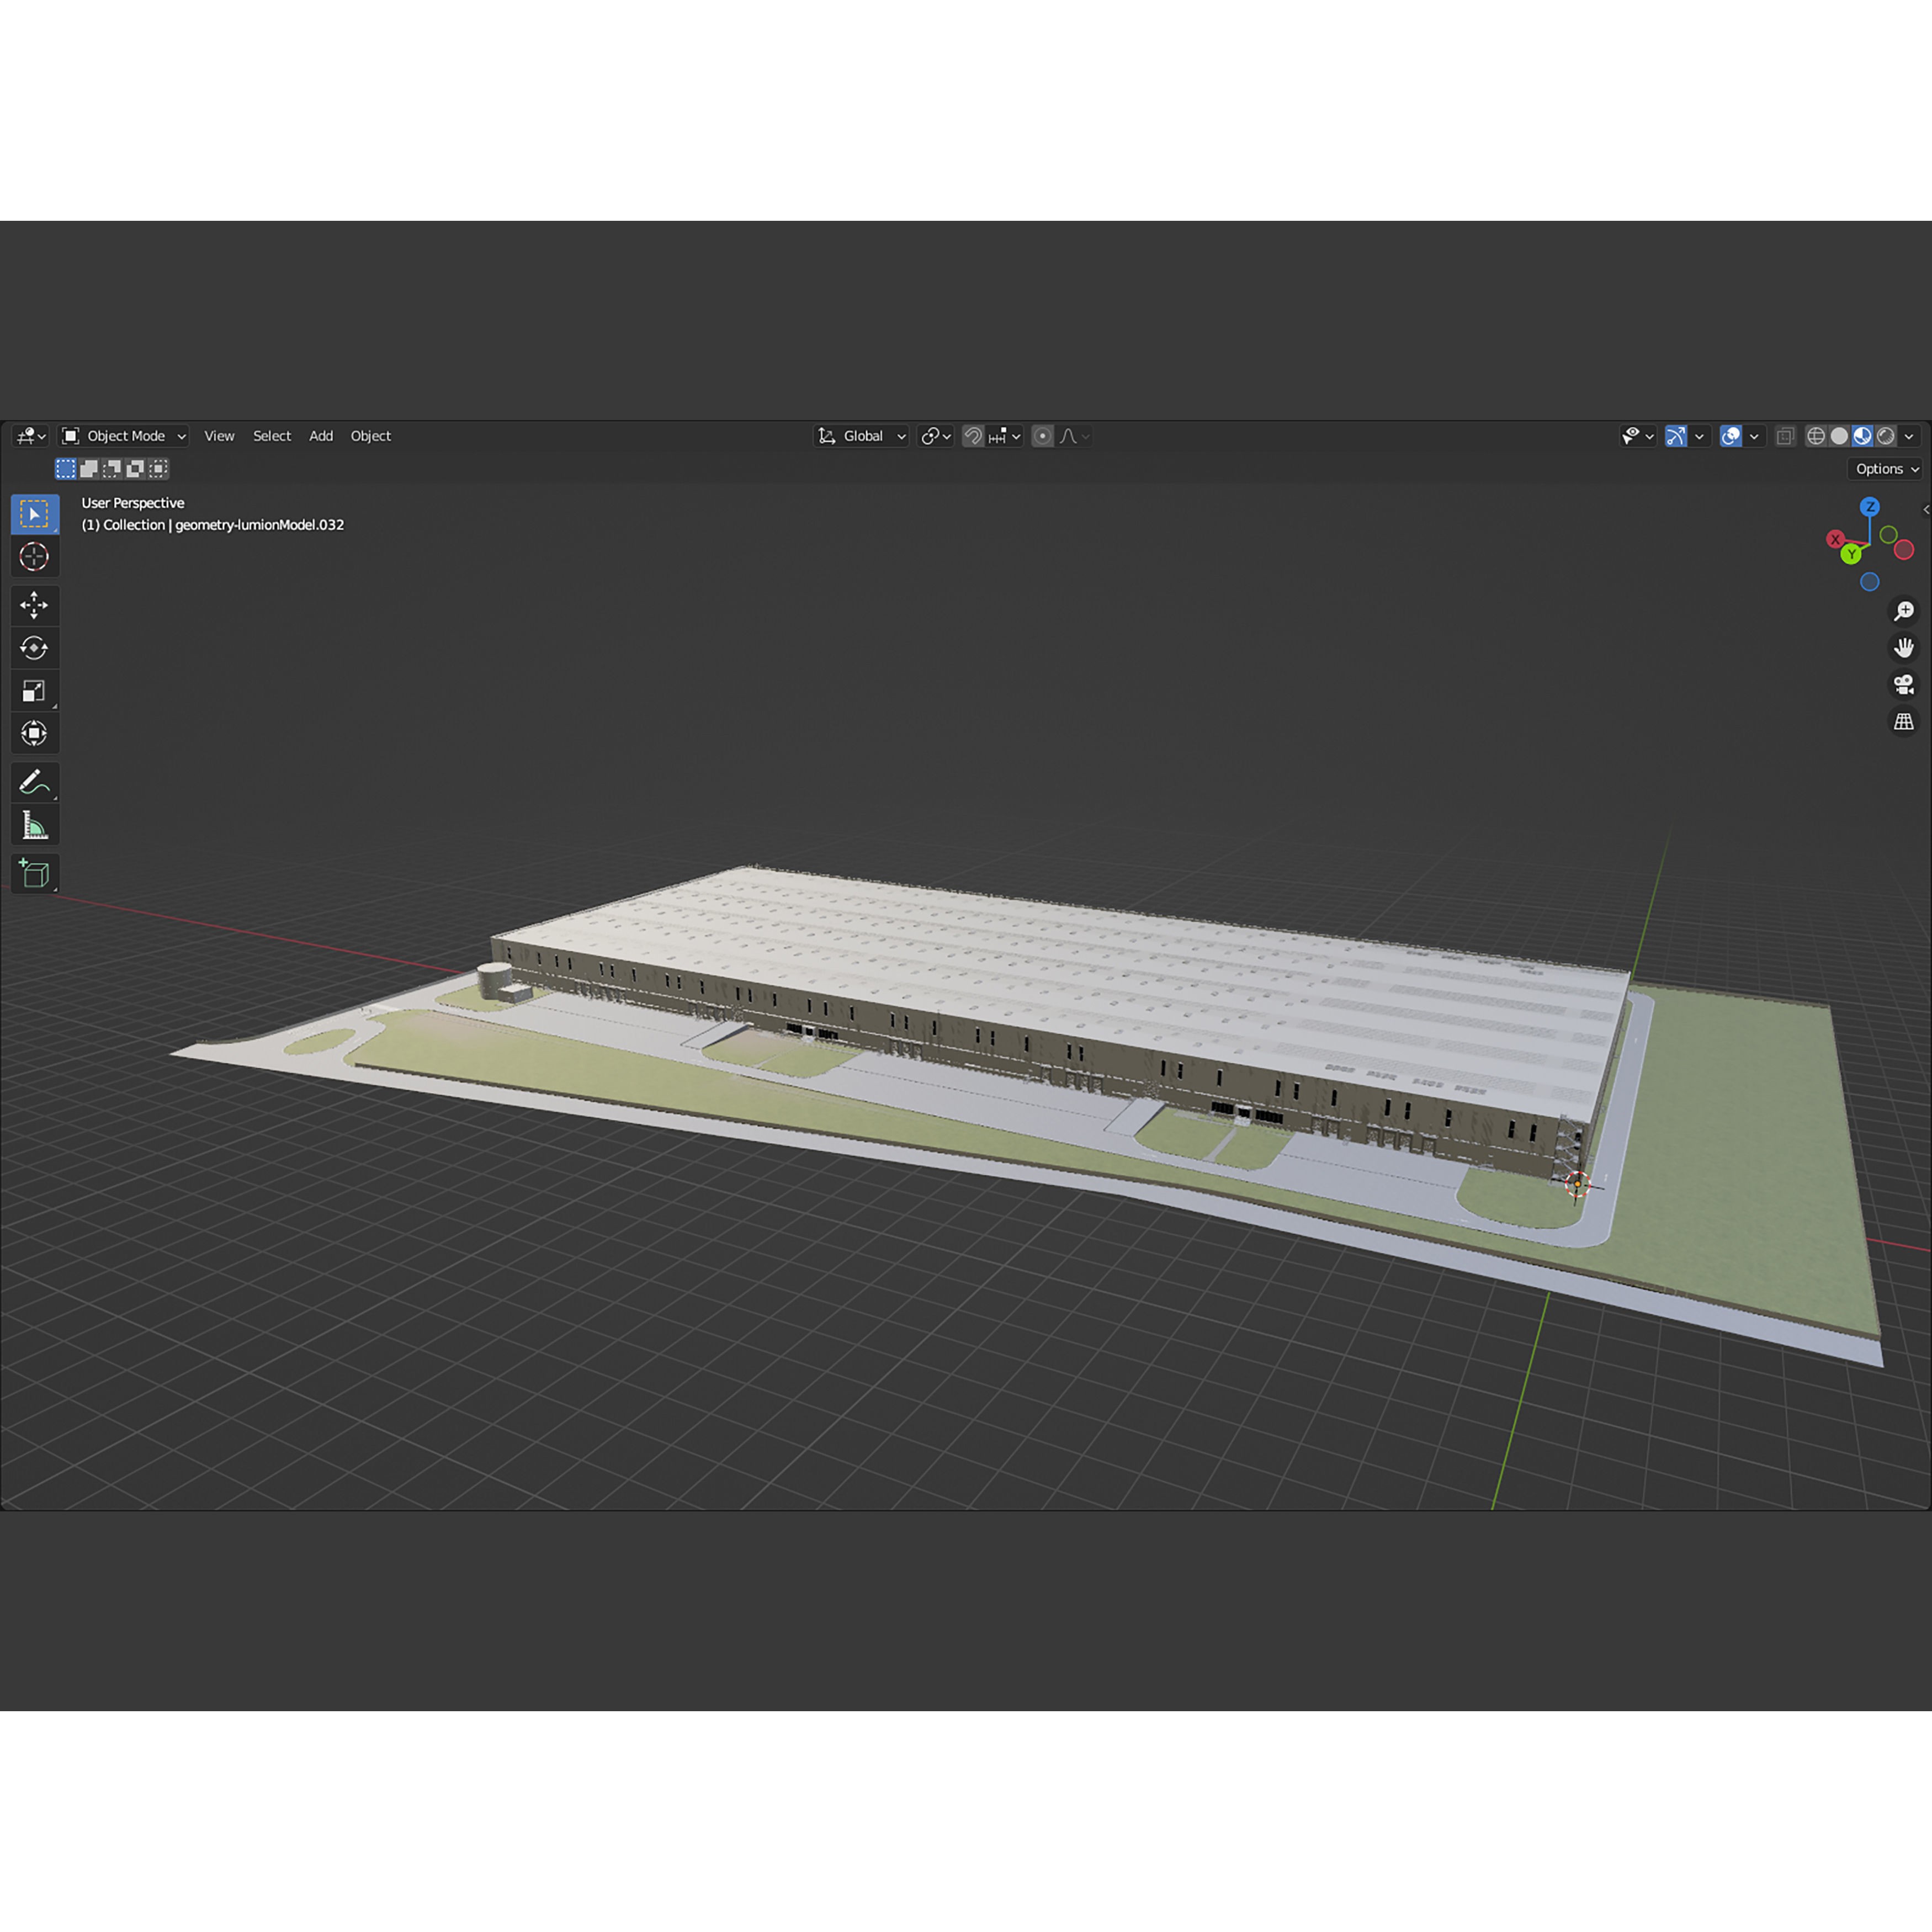Click the Z axis on navigation gizmo
Viewport: 1932px width, 1932px height.
click(x=1870, y=507)
